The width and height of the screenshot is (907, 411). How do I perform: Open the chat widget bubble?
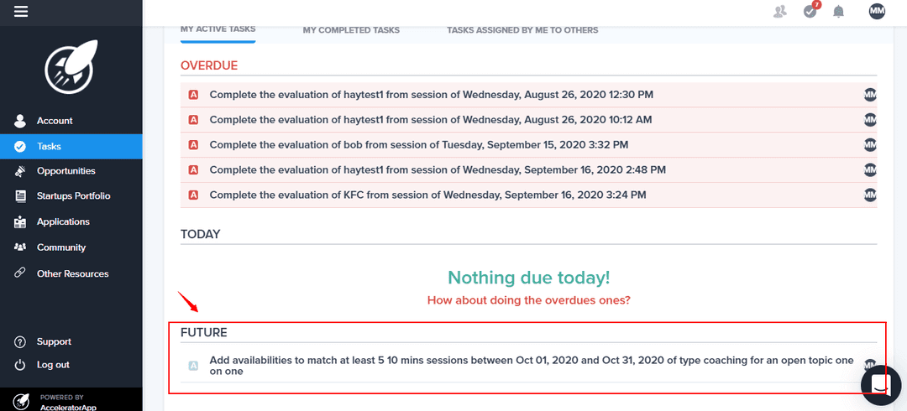pyautogui.click(x=880, y=383)
